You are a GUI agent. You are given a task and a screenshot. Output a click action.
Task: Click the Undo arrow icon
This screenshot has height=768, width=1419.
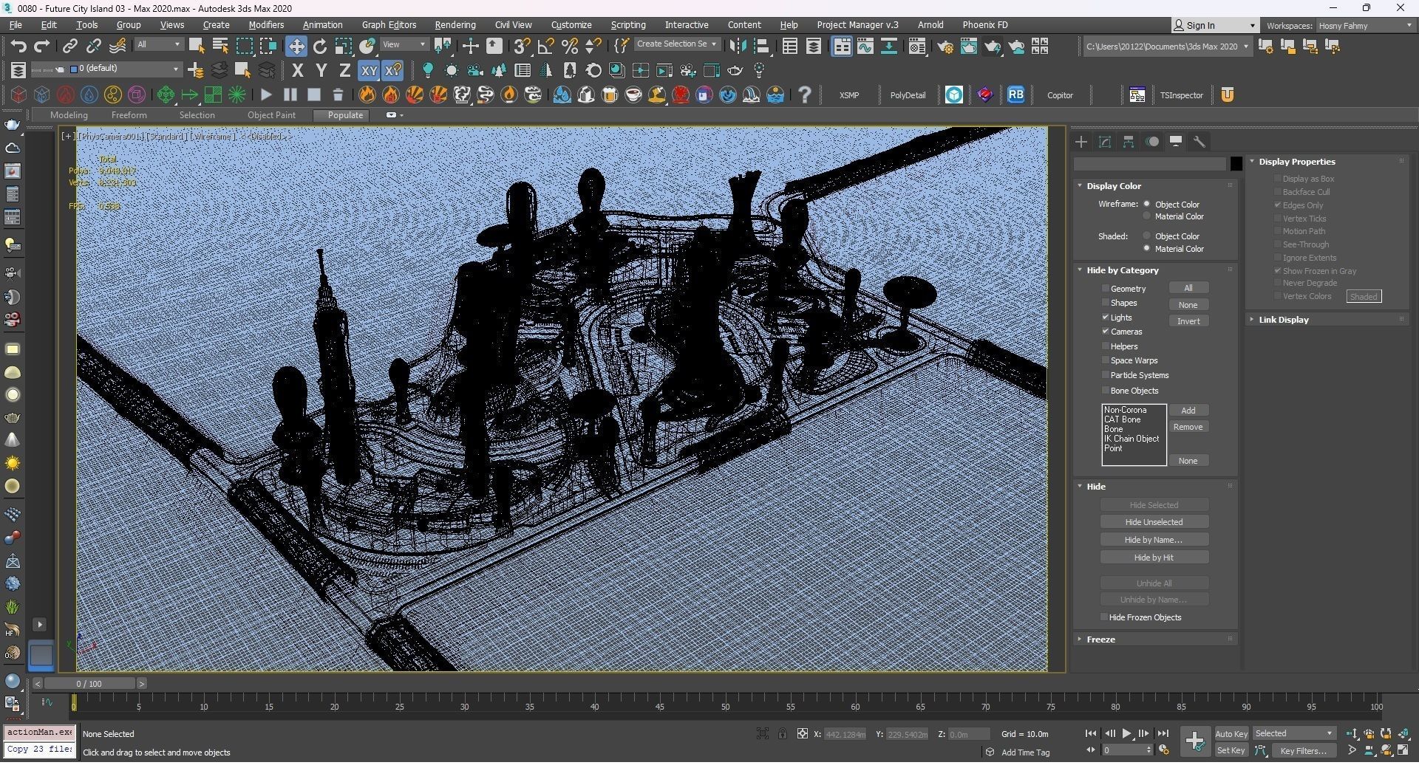pyautogui.click(x=18, y=47)
